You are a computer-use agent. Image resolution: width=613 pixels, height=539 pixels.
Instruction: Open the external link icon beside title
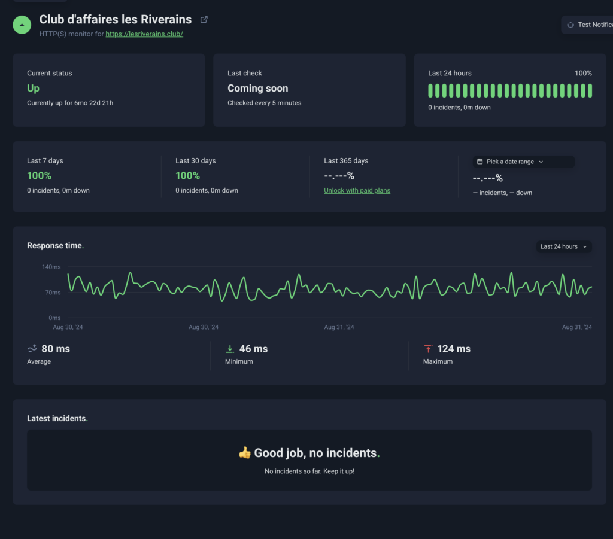coord(204,20)
